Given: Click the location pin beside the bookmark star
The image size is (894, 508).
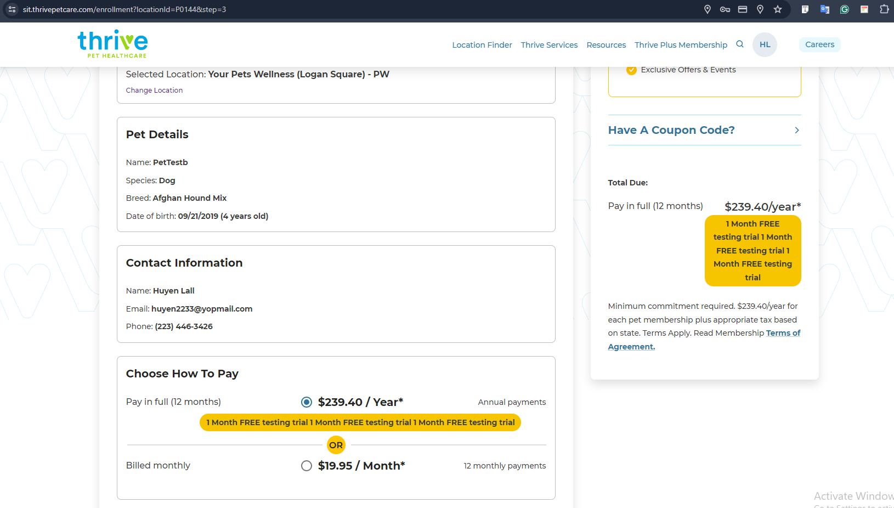Looking at the screenshot, I should pyautogui.click(x=760, y=9).
